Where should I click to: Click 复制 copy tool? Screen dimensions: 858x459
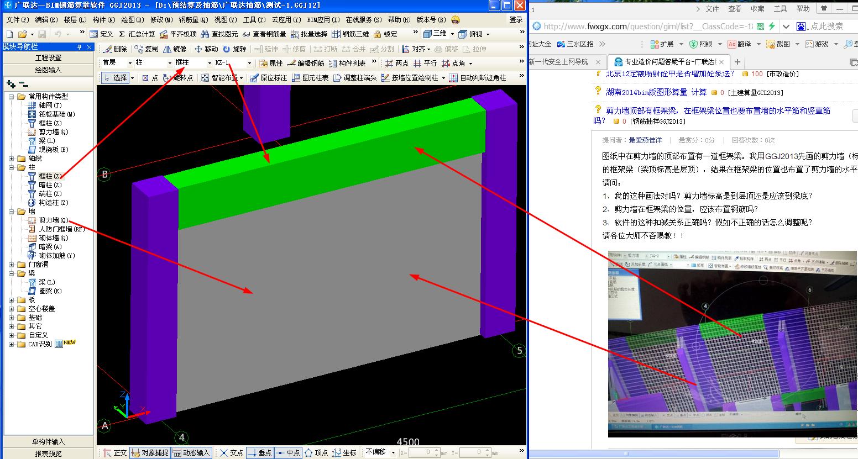pos(147,49)
